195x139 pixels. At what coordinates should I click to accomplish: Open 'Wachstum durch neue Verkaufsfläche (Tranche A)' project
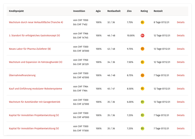point(36,22)
